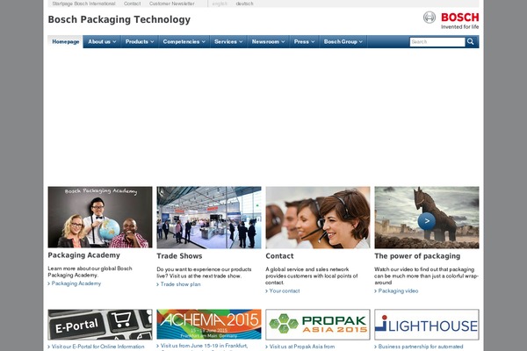The height and width of the screenshot is (351, 527).
Task: Follow the Your contact link
Action: pyautogui.click(x=283, y=290)
